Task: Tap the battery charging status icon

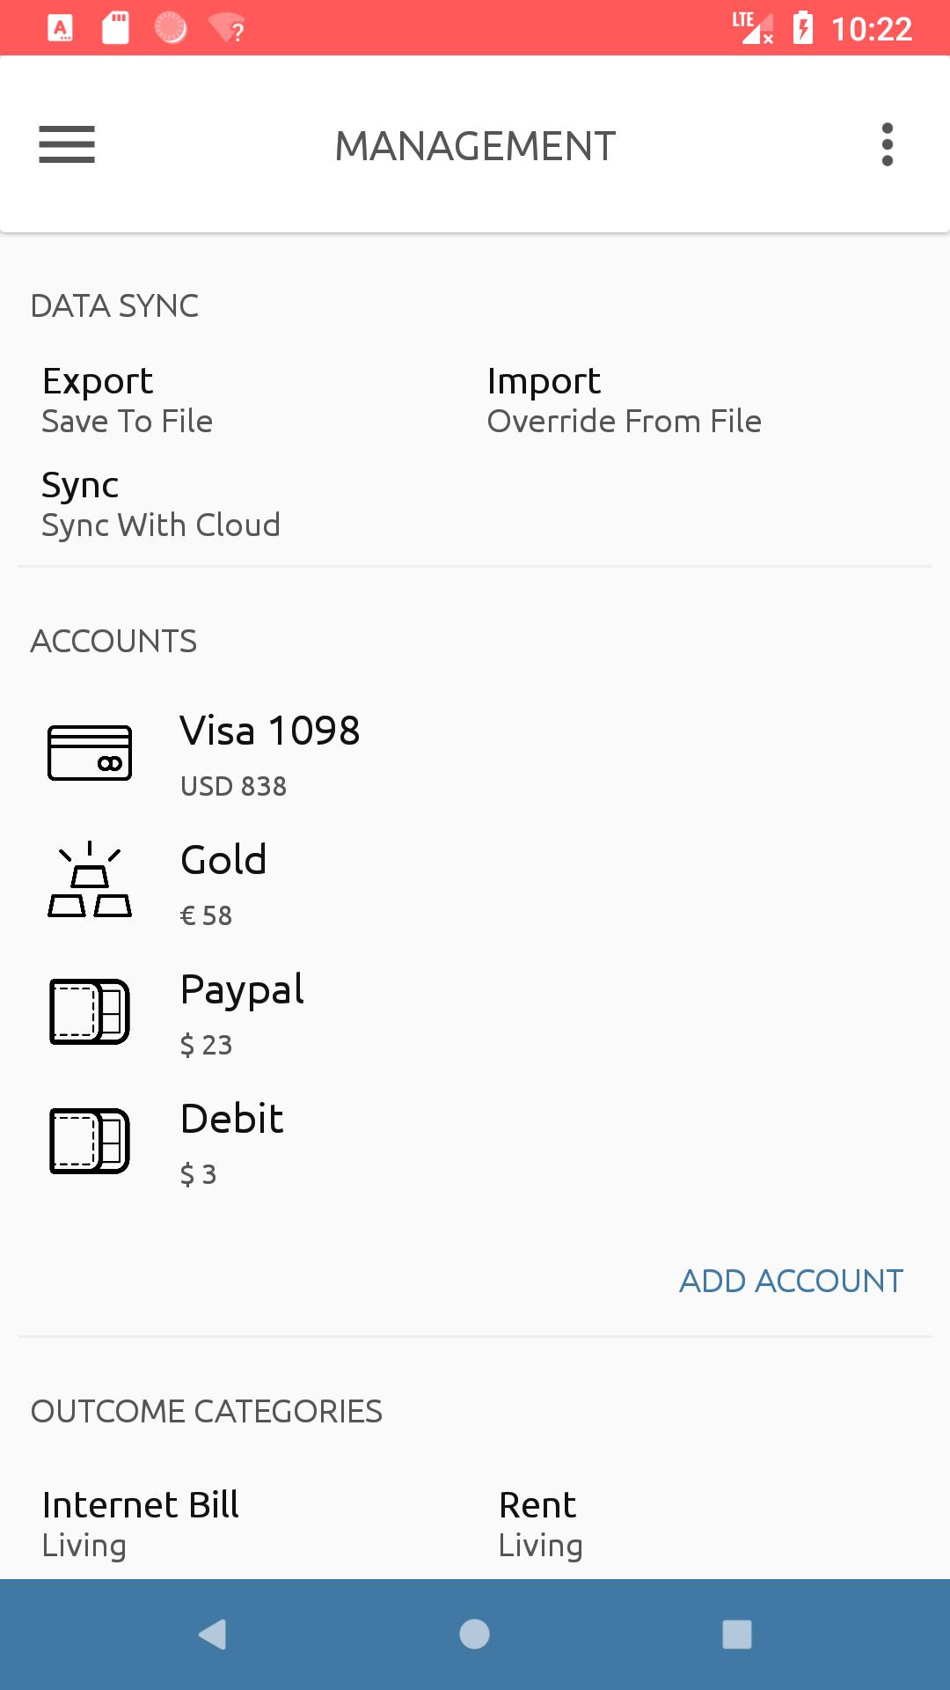Action: point(803,27)
